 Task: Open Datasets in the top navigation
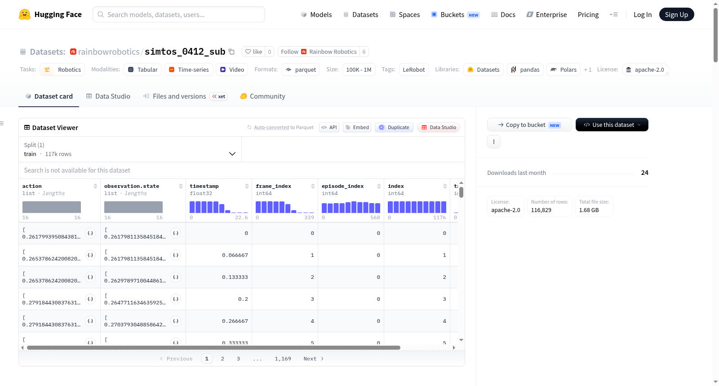360,14
